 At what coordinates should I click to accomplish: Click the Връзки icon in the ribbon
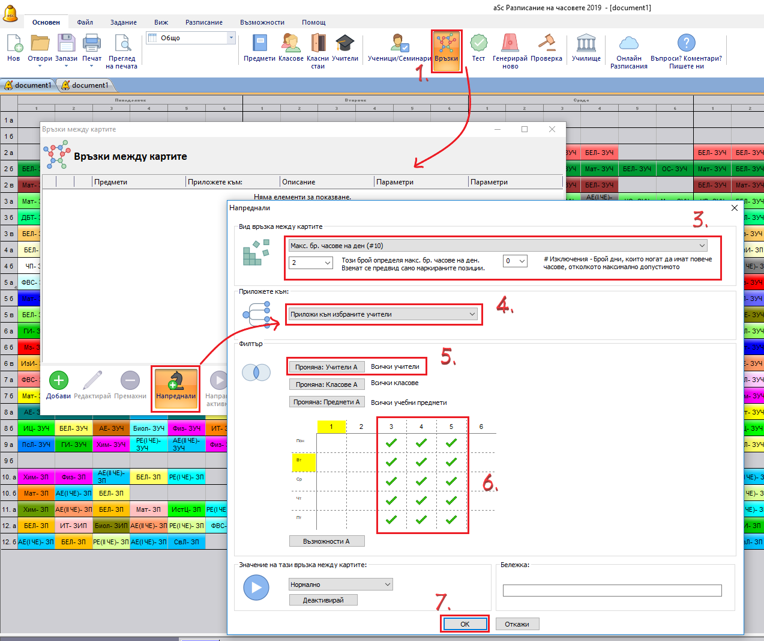446,49
